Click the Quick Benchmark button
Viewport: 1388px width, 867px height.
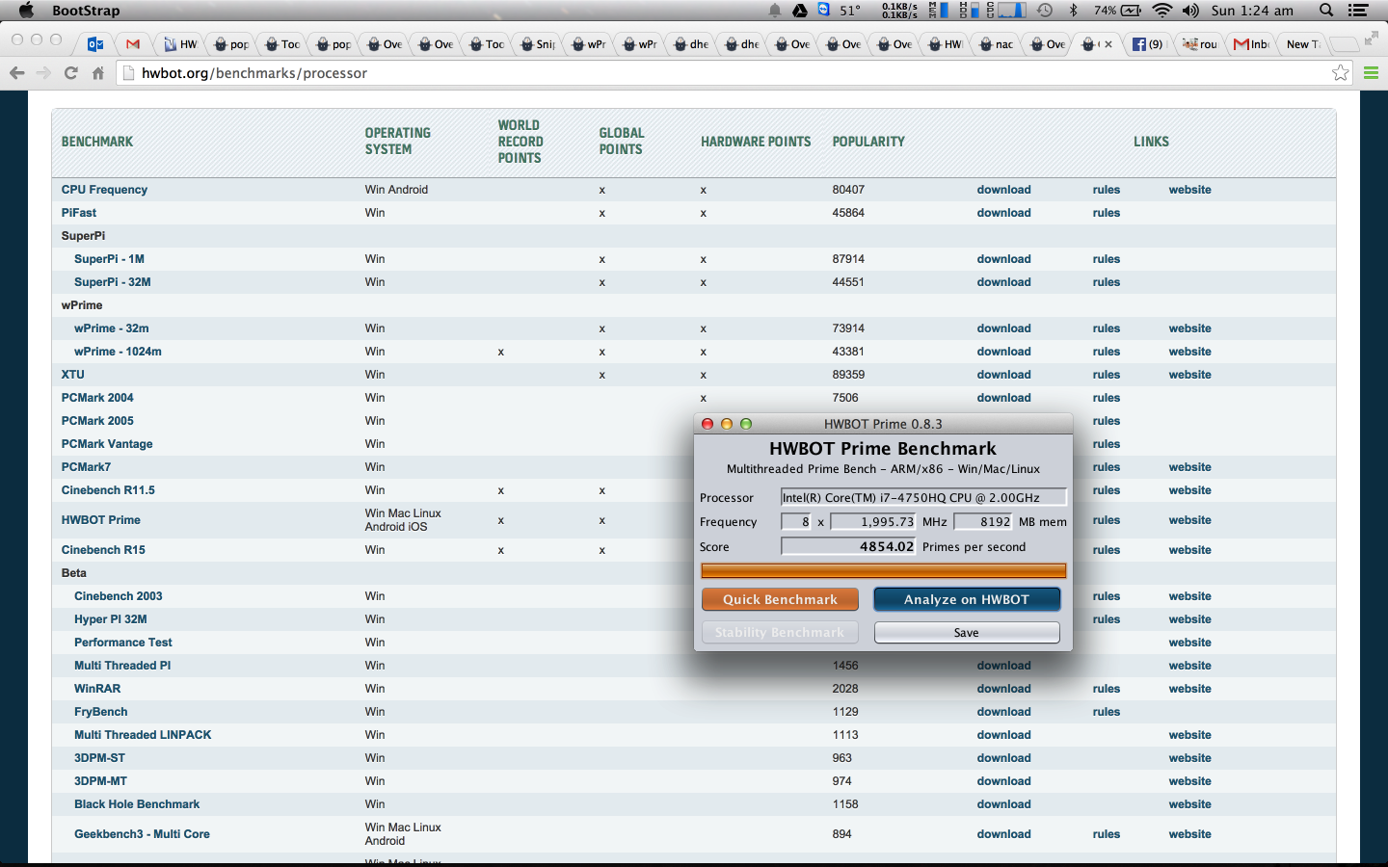(x=780, y=599)
